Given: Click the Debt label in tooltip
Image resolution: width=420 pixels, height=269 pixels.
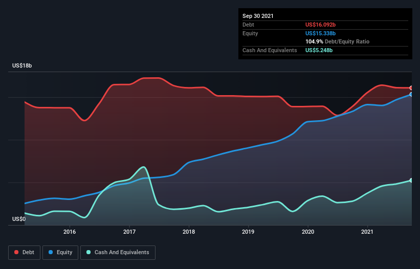Looking at the screenshot, I should tap(248, 25).
